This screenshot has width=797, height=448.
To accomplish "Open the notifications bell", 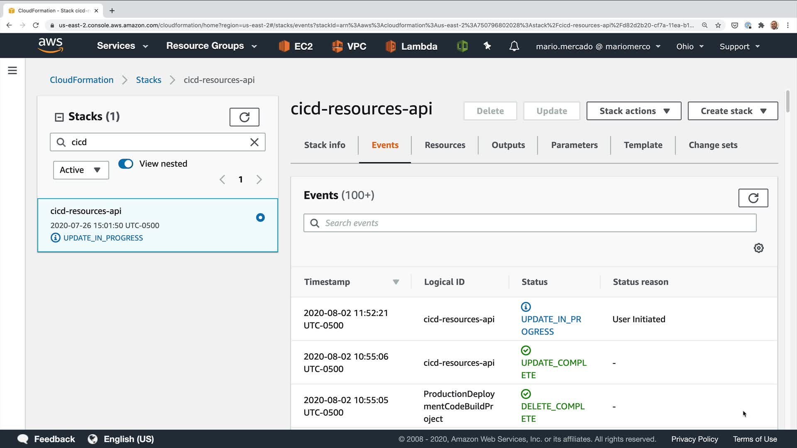I will point(514,46).
